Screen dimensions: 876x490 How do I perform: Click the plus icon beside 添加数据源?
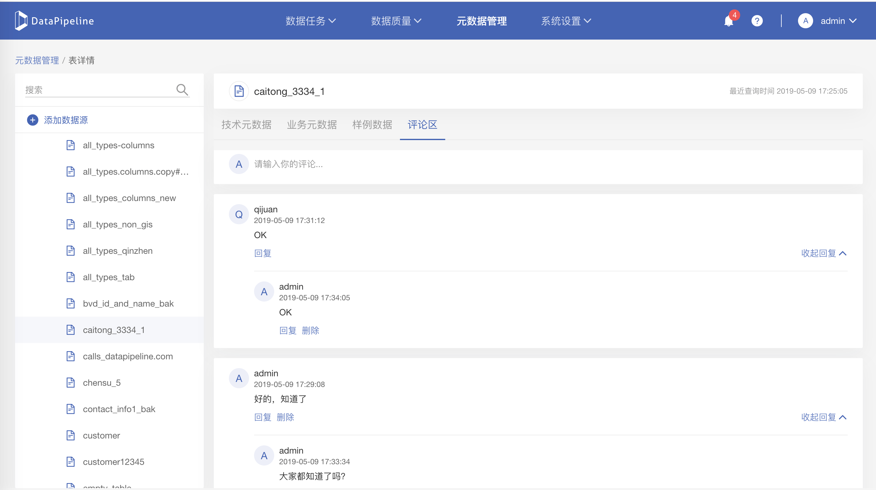click(x=33, y=120)
